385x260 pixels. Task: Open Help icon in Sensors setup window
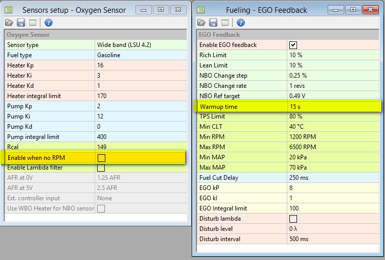pos(49,22)
